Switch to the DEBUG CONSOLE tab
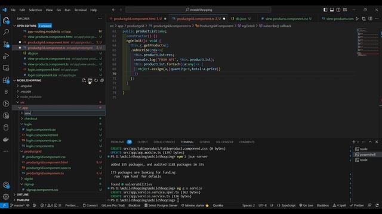The width and height of the screenshot is (382, 214). [x=164, y=142]
